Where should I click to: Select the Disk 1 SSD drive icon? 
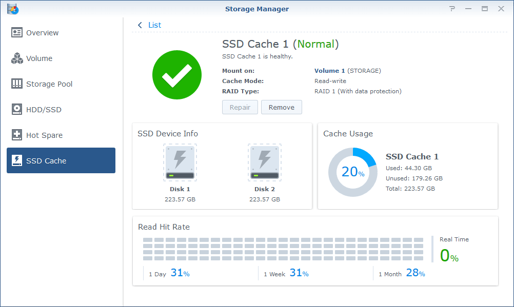pyautogui.click(x=180, y=162)
